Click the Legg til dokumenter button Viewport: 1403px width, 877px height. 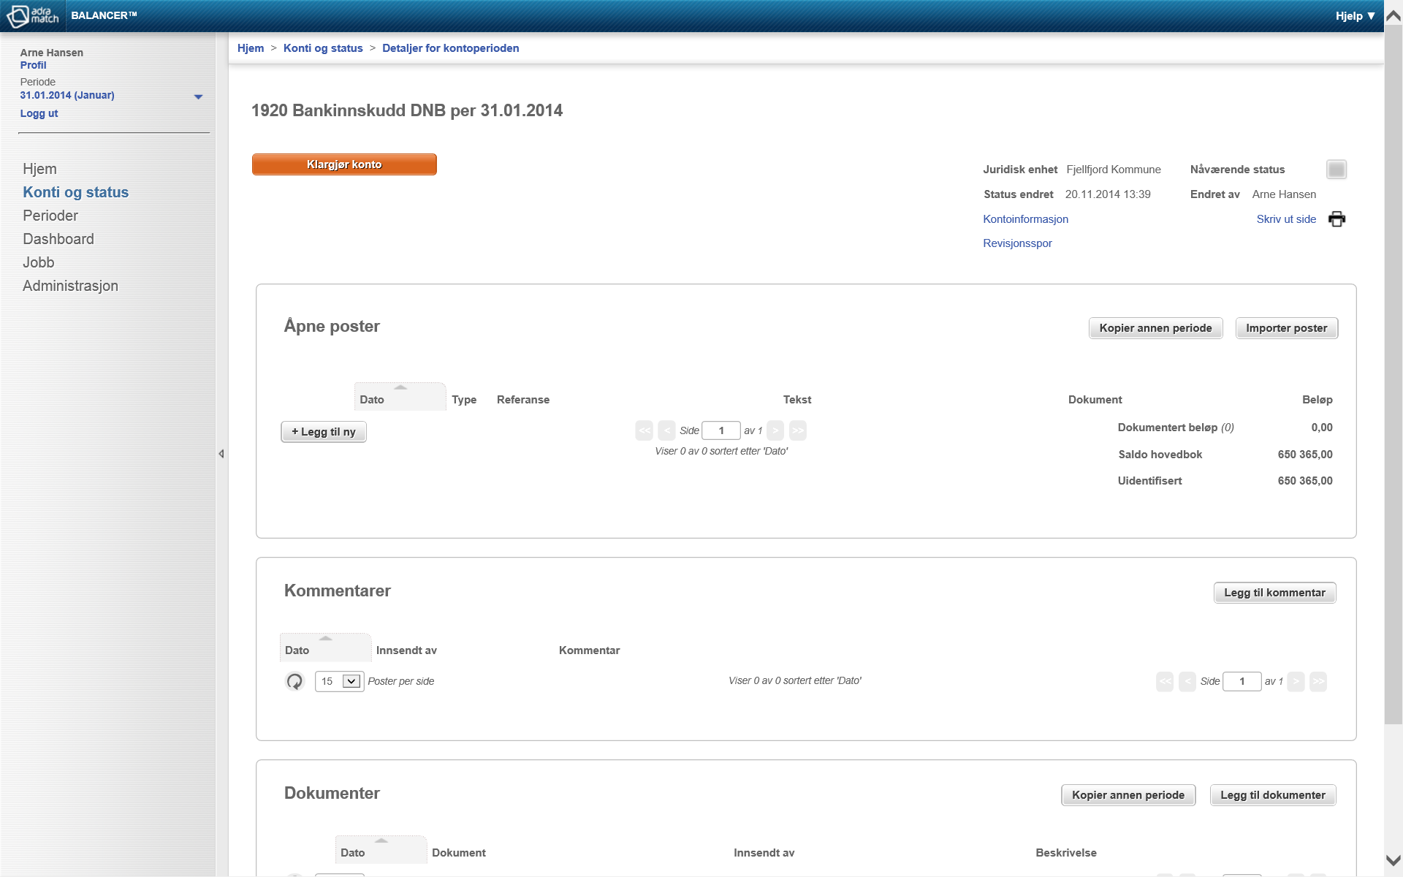[1273, 795]
